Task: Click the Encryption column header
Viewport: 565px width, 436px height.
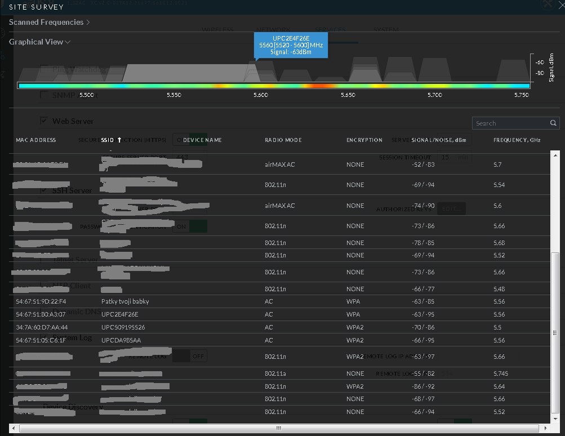Action: tap(364, 140)
